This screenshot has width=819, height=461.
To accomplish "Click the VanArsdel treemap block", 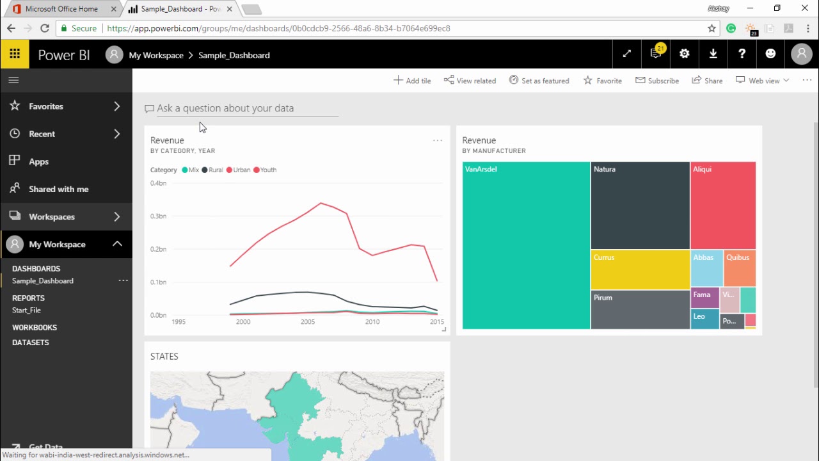I will click(526, 245).
